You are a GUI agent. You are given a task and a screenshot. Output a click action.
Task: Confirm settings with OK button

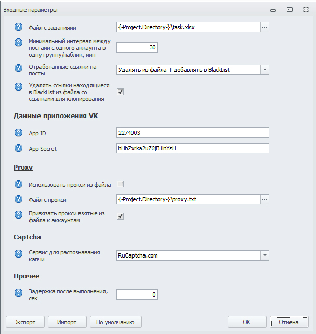click(x=247, y=322)
